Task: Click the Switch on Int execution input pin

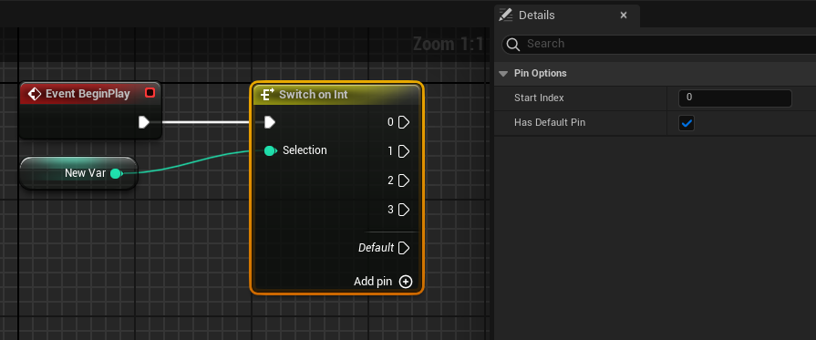Action: [269, 122]
